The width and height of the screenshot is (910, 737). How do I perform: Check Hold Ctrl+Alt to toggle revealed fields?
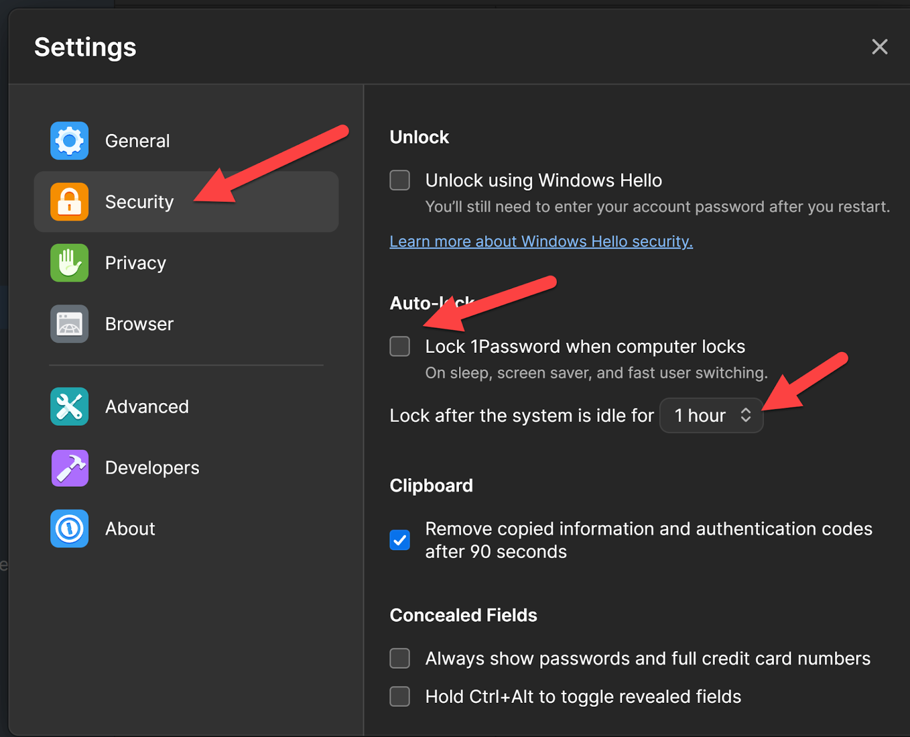[400, 696]
